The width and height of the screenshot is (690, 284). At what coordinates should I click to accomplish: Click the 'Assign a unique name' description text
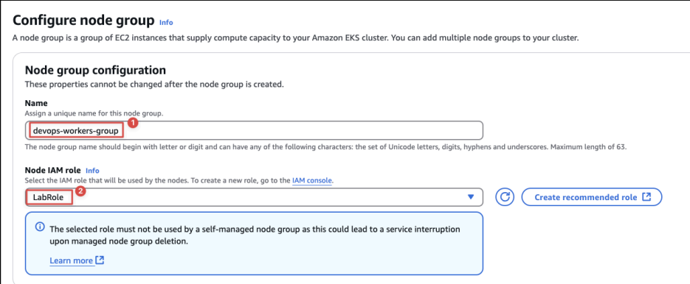94,113
